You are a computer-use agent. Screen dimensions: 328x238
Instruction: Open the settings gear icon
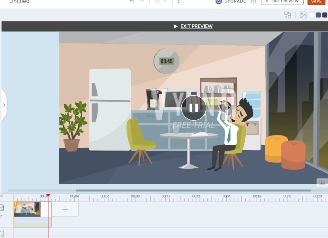253,2
